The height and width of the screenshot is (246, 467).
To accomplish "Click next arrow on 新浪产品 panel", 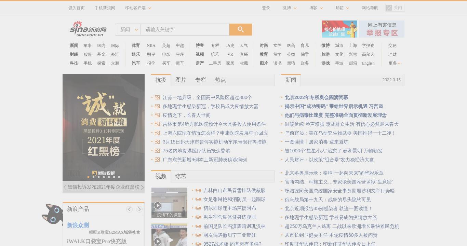I will point(139,209).
